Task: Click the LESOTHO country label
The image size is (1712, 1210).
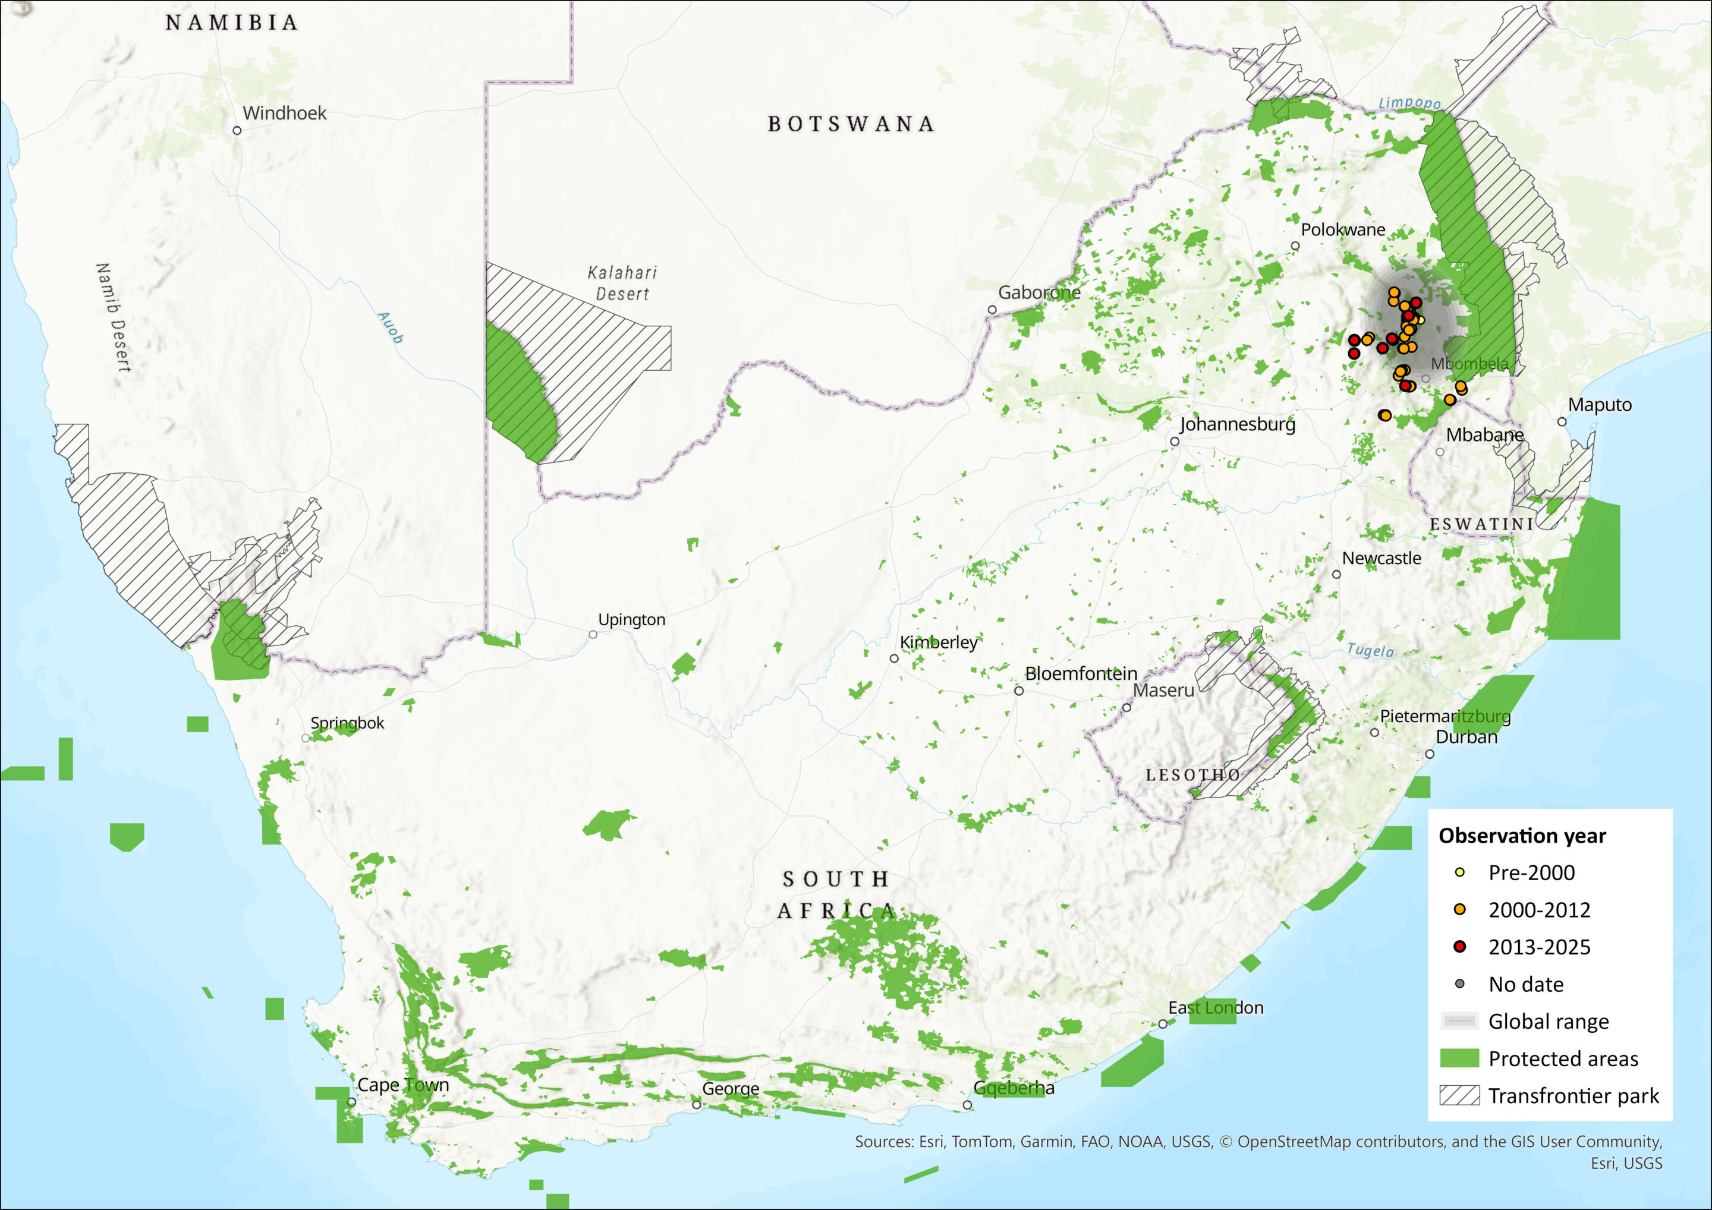Action: coord(1193,776)
